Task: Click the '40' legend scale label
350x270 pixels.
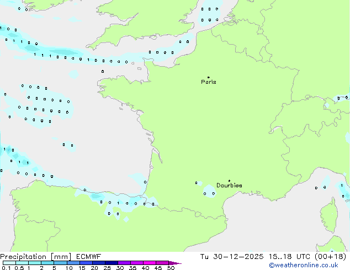Action: (x=145, y=268)
